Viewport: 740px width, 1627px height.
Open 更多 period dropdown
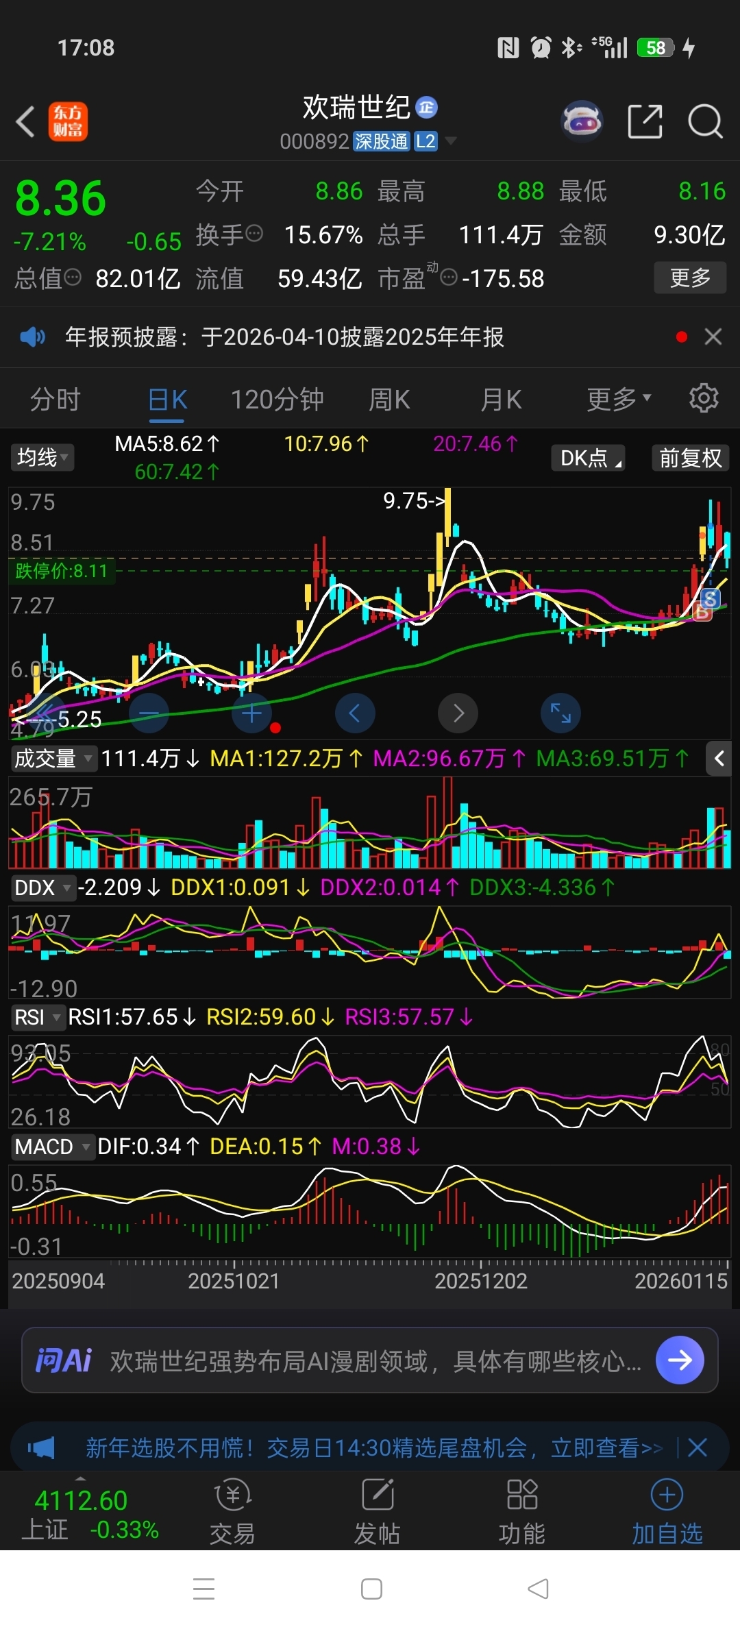pos(619,398)
